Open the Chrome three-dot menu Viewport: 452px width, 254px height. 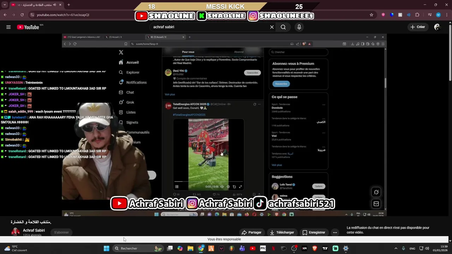pyautogui.click(x=446, y=15)
